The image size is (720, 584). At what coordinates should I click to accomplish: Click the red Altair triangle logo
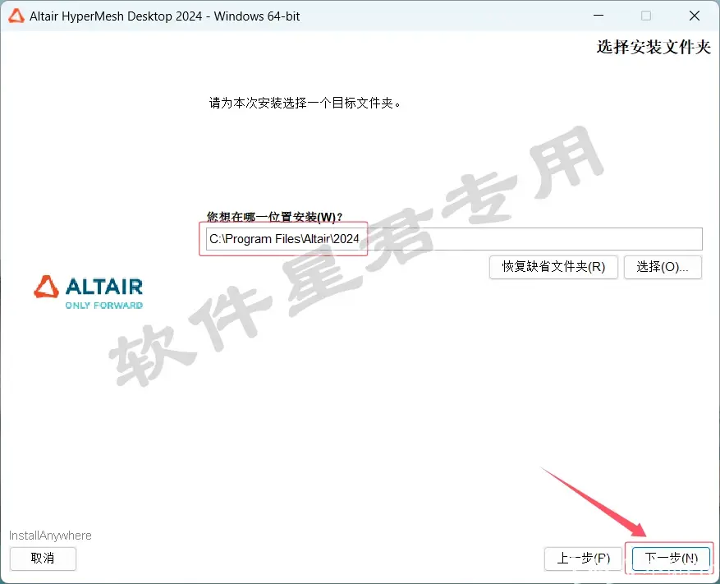(46, 287)
